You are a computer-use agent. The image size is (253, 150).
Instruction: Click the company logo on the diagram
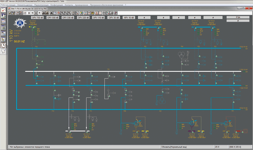[x=20, y=23]
